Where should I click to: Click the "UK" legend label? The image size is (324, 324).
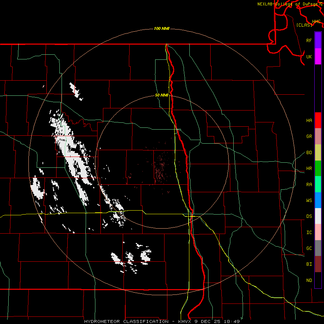tap(309, 57)
